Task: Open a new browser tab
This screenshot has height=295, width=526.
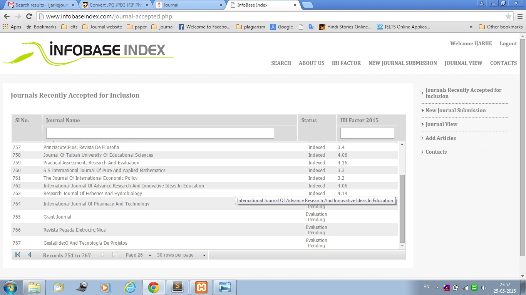Action: pyautogui.click(x=307, y=5)
